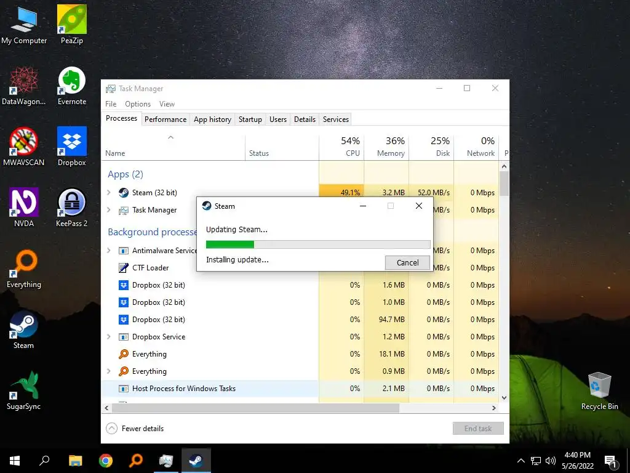Image resolution: width=630 pixels, height=473 pixels.
Task: Open the network tray icon
Action: [x=536, y=461]
